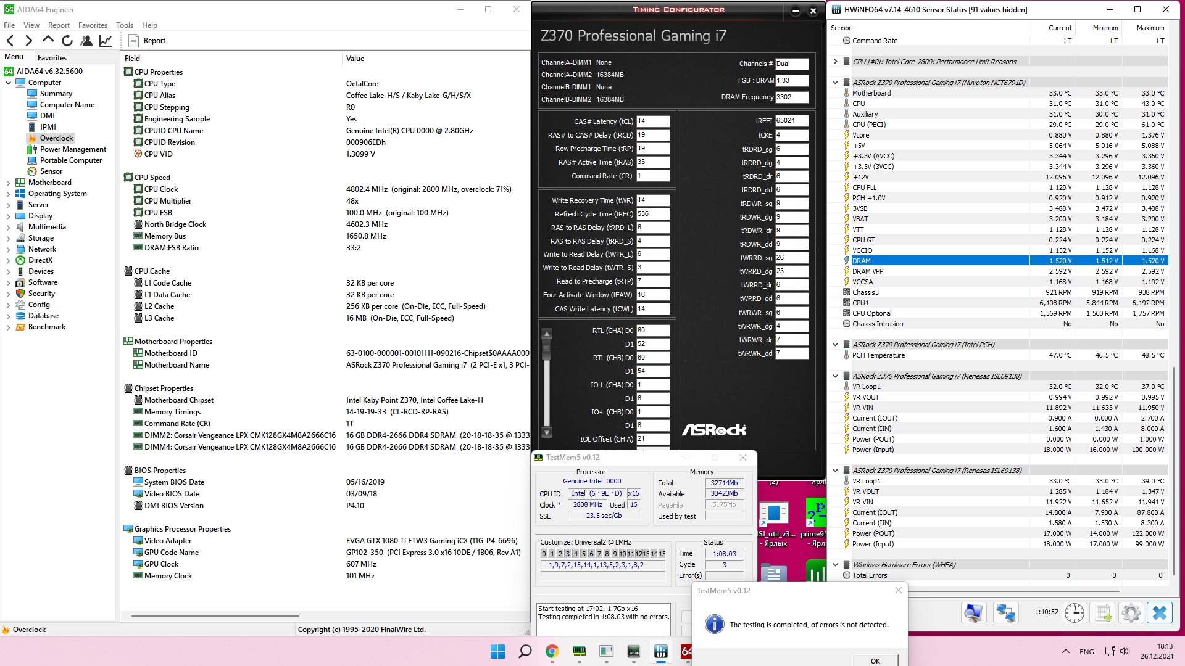Expand Motherboard node in AIDA64 tree
This screenshot has height=666, width=1185.
8,183
